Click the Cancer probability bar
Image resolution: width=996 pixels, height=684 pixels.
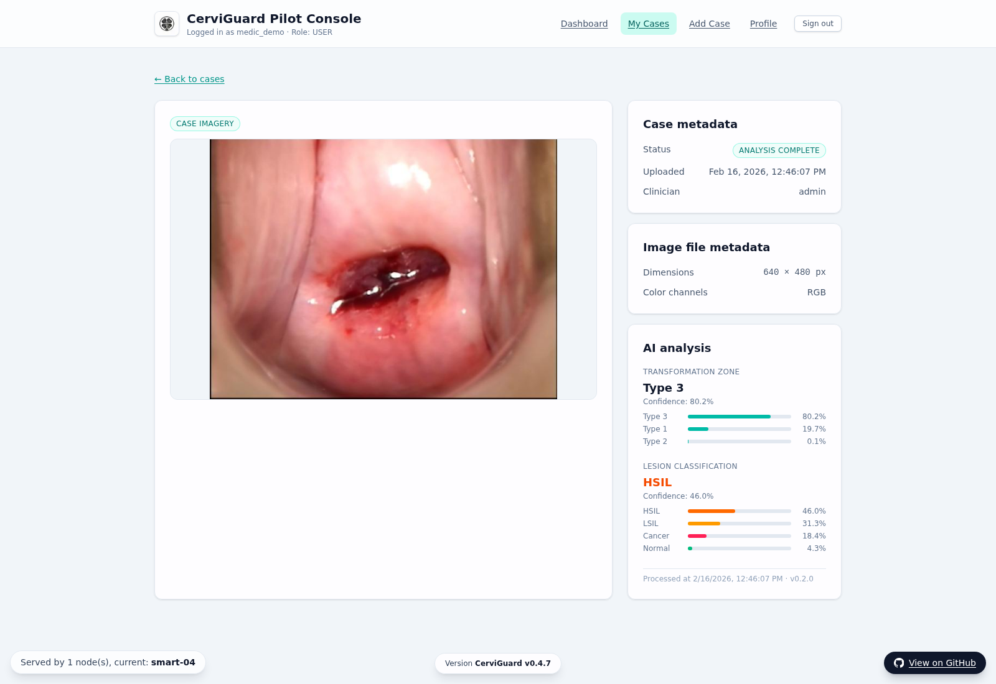point(739,536)
